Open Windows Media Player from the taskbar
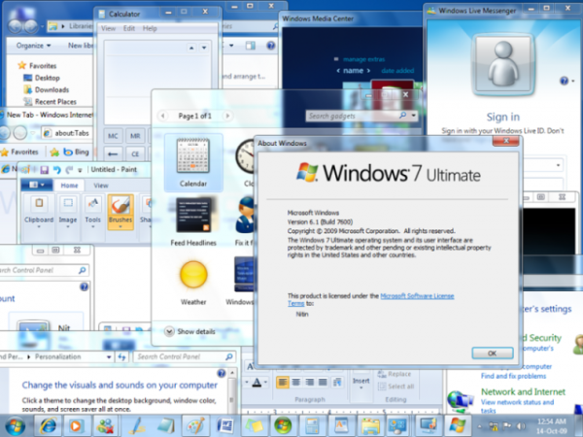Viewport: 583px width, 437px height. click(x=76, y=426)
